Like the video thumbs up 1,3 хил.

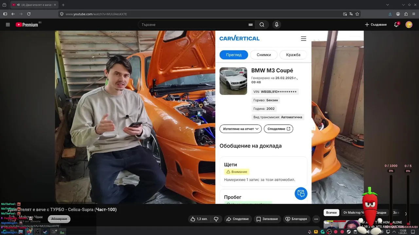[199, 219]
